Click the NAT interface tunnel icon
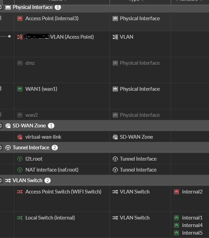The image size is (209, 238). [20, 170]
